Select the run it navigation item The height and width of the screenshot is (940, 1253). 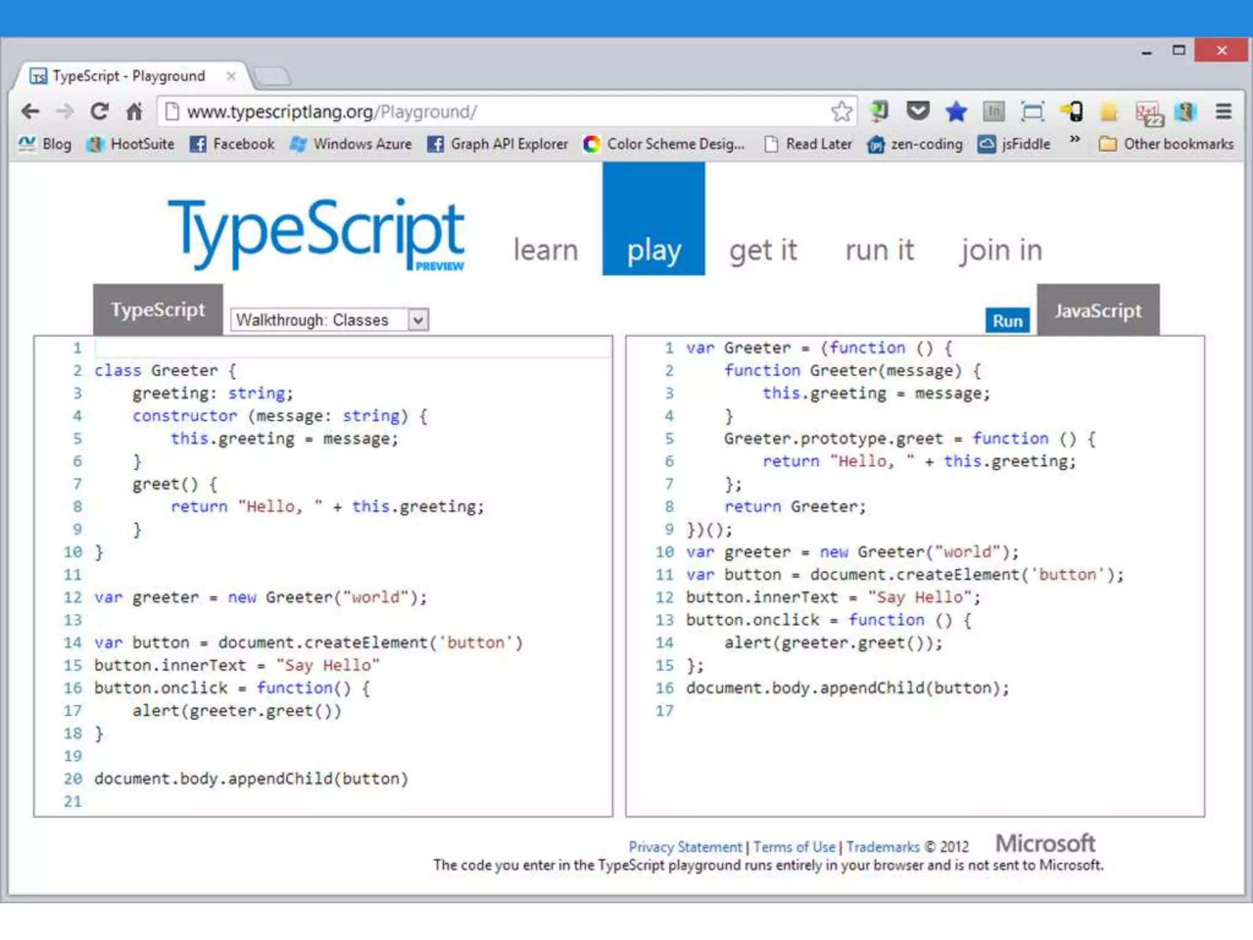pos(879,250)
